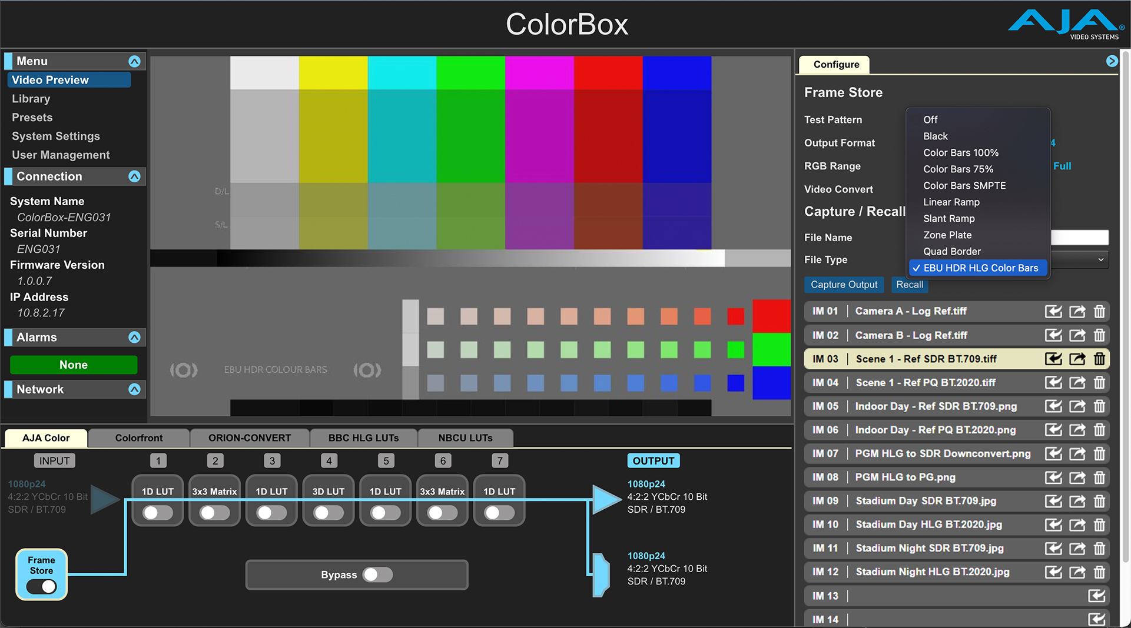Click the trash icon for IM 12
Viewport: 1131px width, 628px height.
1099,572
